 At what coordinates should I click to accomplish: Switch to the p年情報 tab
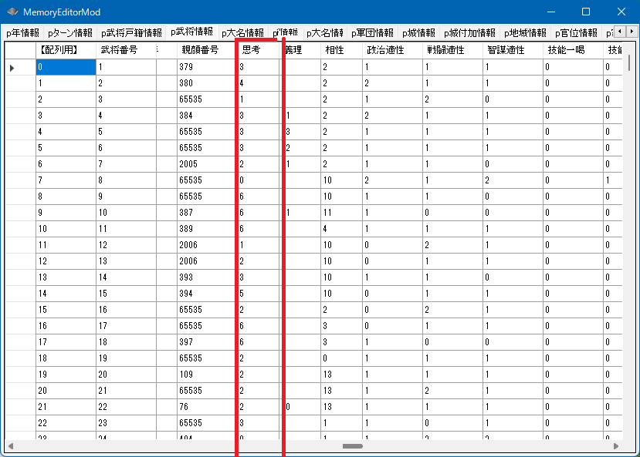pyautogui.click(x=22, y=33)
